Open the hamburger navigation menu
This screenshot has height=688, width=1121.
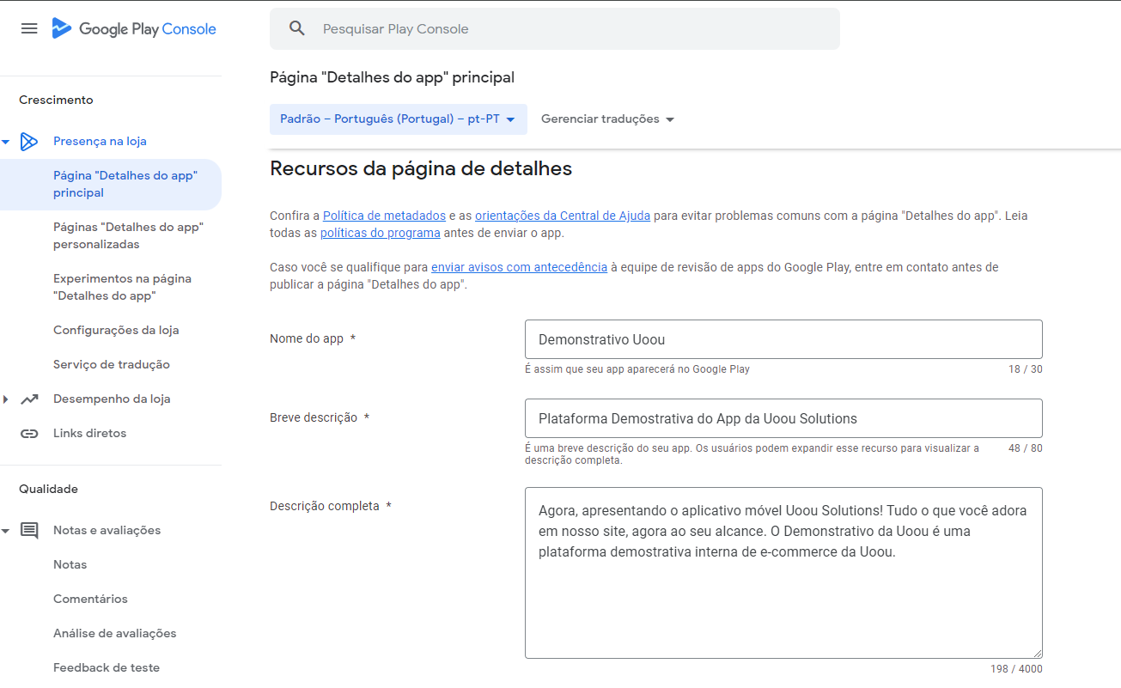coord(29,28)
